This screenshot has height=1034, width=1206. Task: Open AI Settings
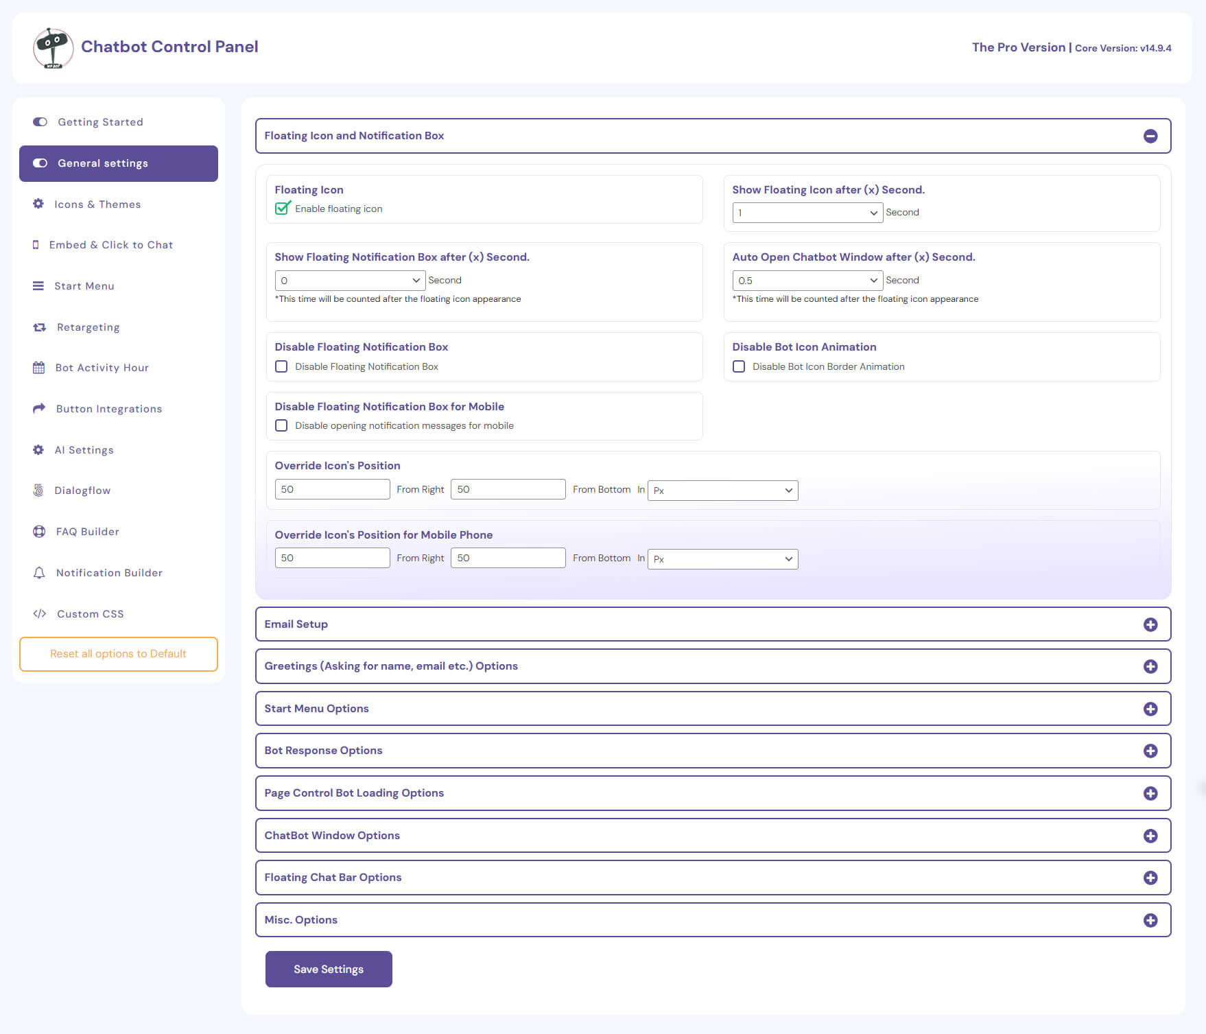coord(119,450)
